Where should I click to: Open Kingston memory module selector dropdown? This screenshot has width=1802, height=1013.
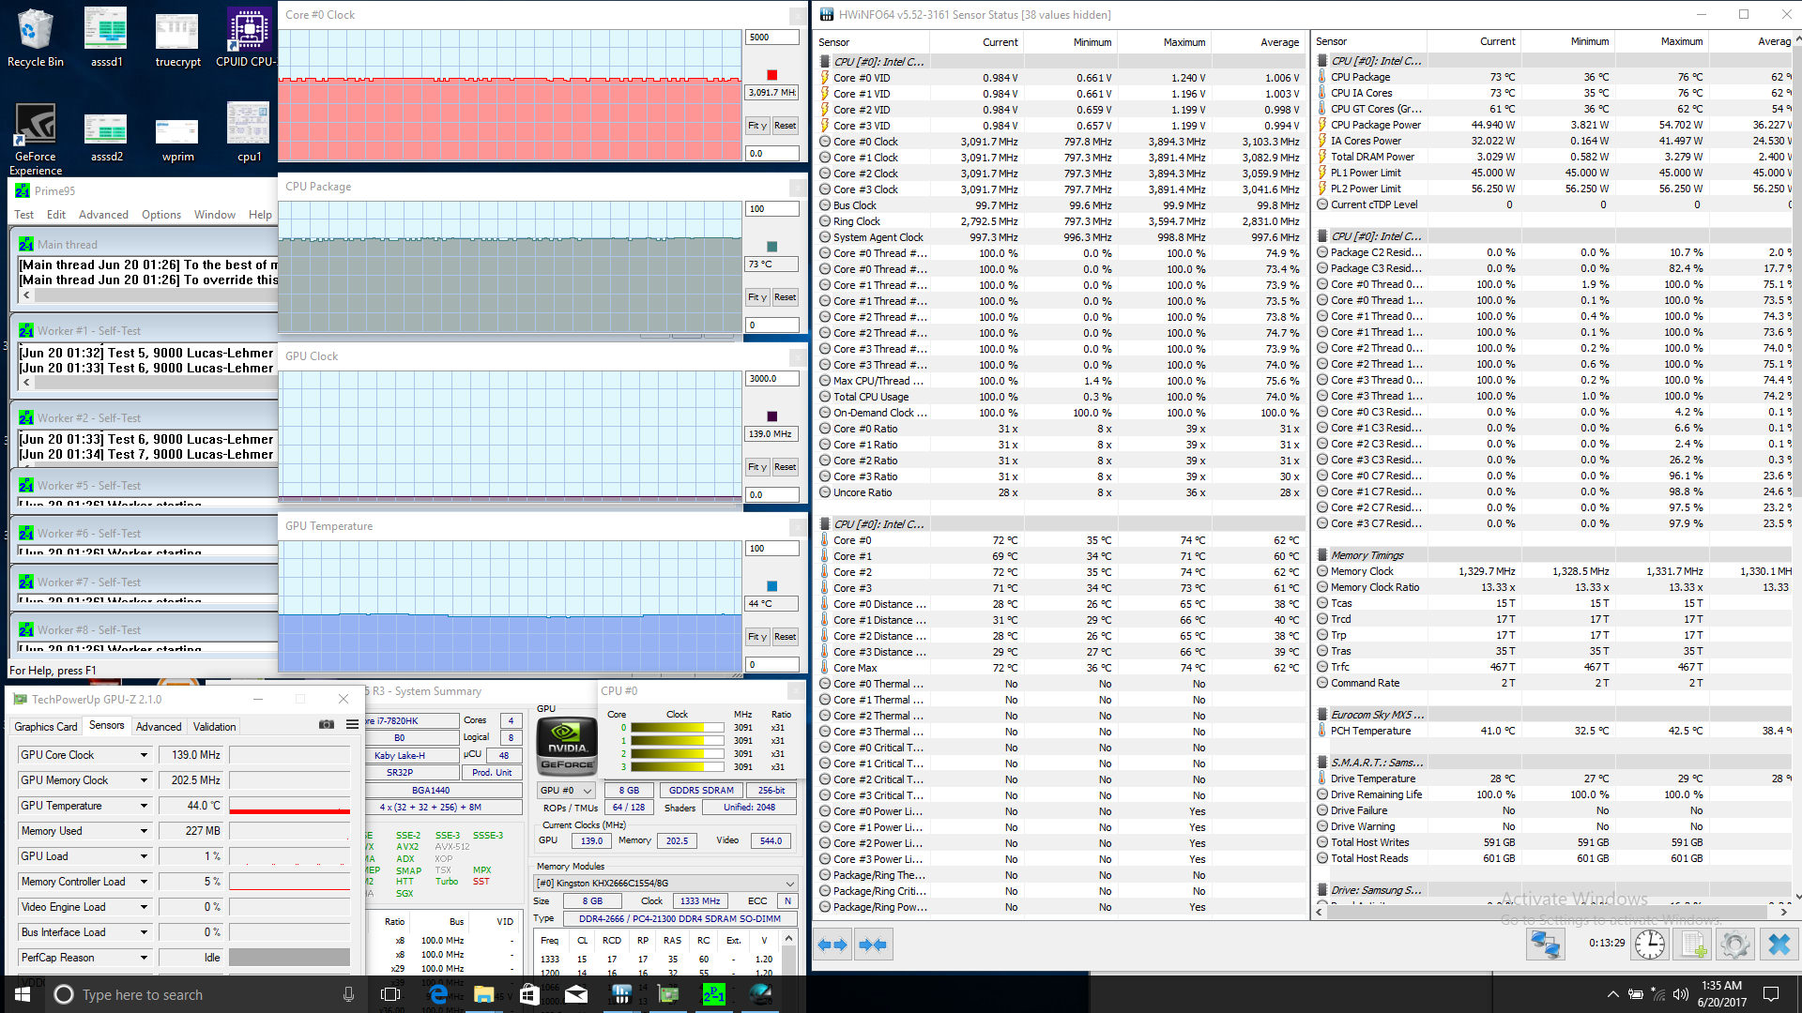(x=665, y=884)
